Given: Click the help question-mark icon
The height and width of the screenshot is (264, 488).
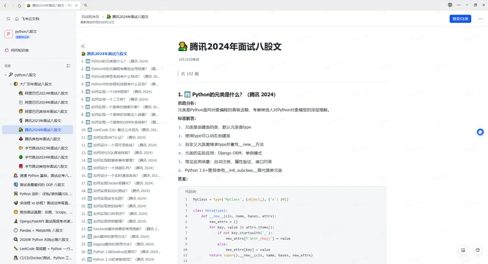Looking at the screenshot, I should [x=478, y=250].
